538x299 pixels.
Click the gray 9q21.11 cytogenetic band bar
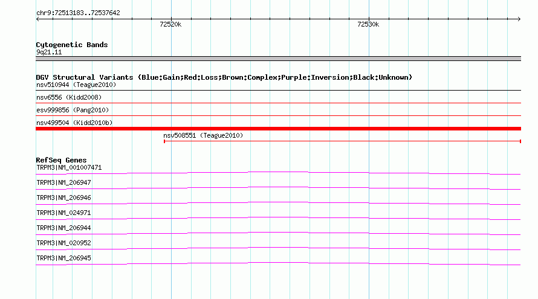coord(278,59)
